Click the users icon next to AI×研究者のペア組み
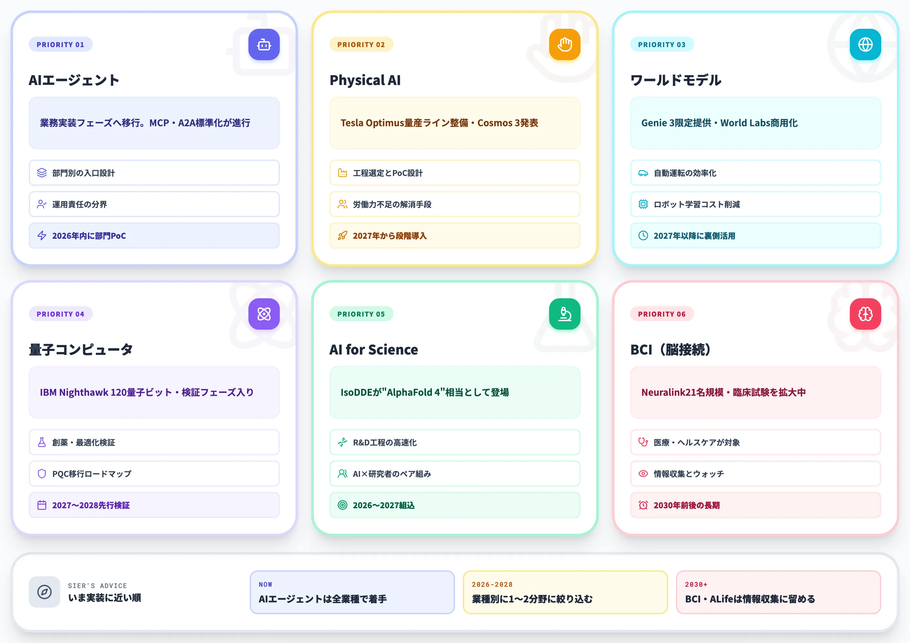 point(343,473)
